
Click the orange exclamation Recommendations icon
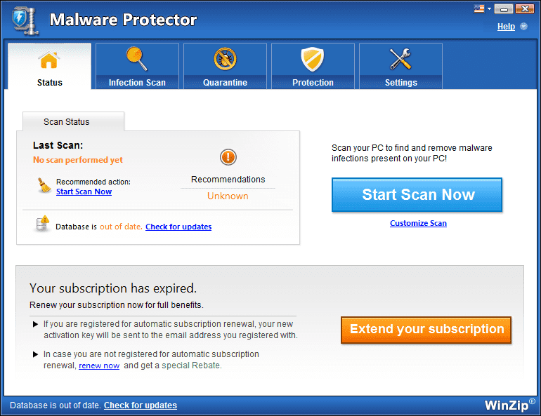click(228, 157)
